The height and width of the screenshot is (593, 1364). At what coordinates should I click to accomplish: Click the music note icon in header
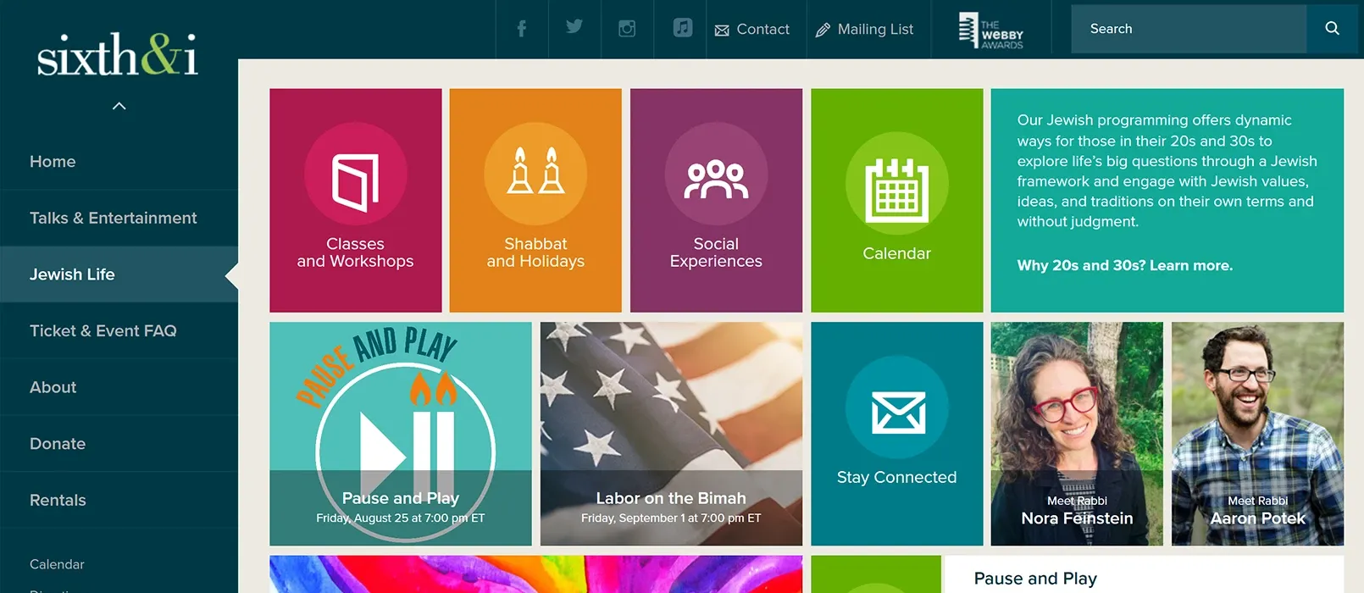pos(683,28)
